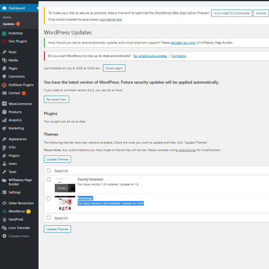Click the upper Update Themes button
The image size is (269, 269).
point(57,159)
